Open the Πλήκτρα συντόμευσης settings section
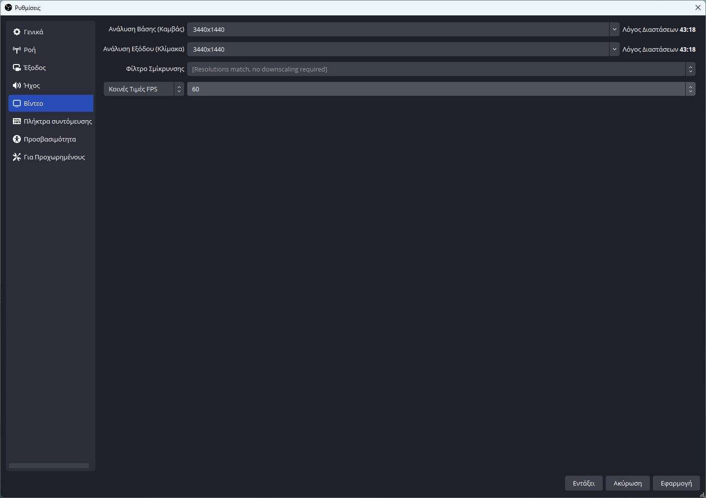 [58, 121]
